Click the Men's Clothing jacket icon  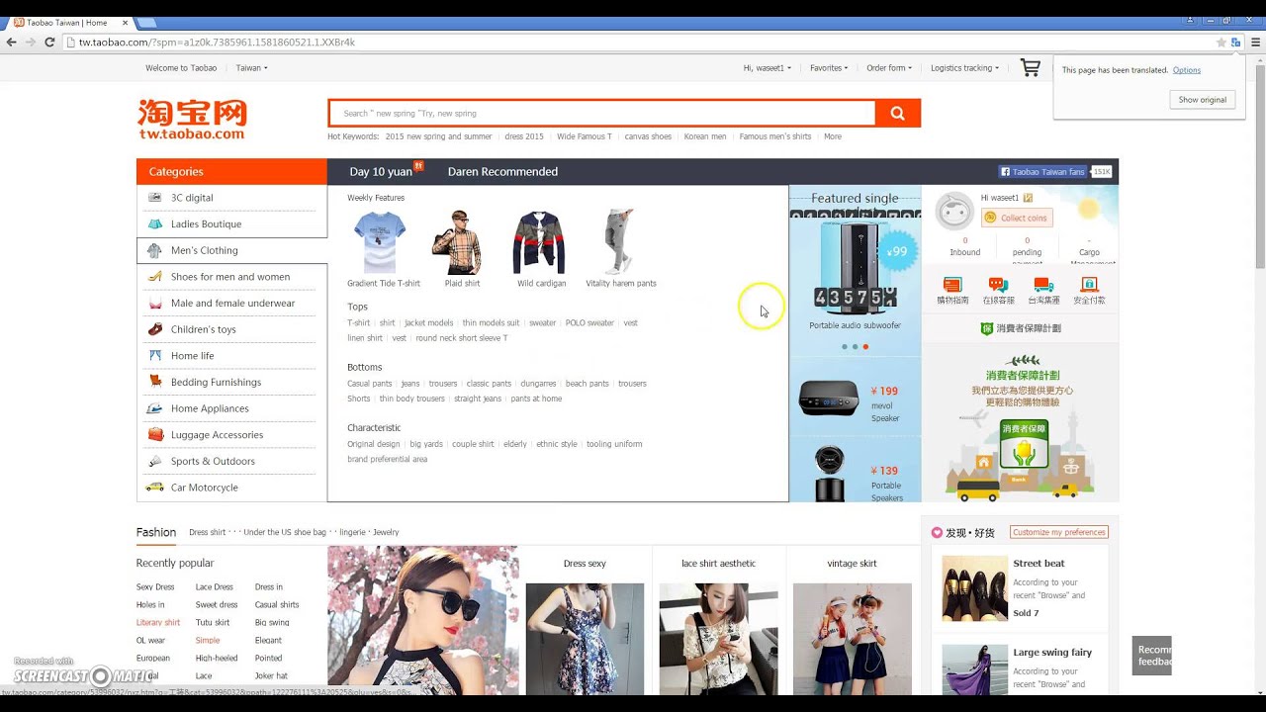point(155,250)
